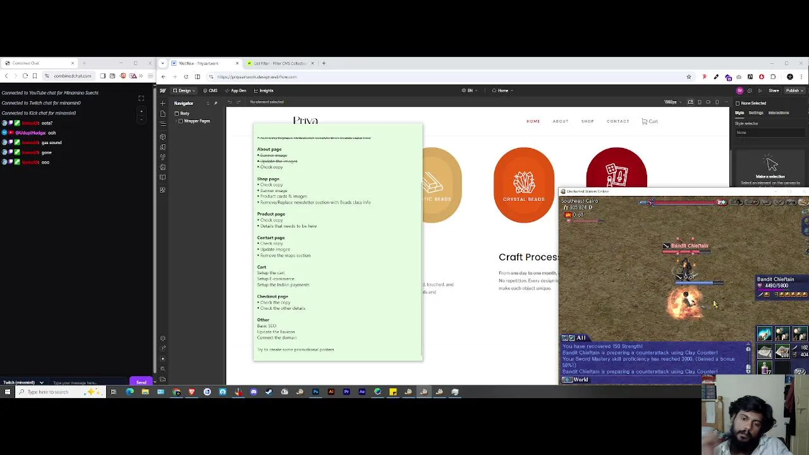
Task: Open the Chrome tab search chevron
Action: tap(163, 63)
